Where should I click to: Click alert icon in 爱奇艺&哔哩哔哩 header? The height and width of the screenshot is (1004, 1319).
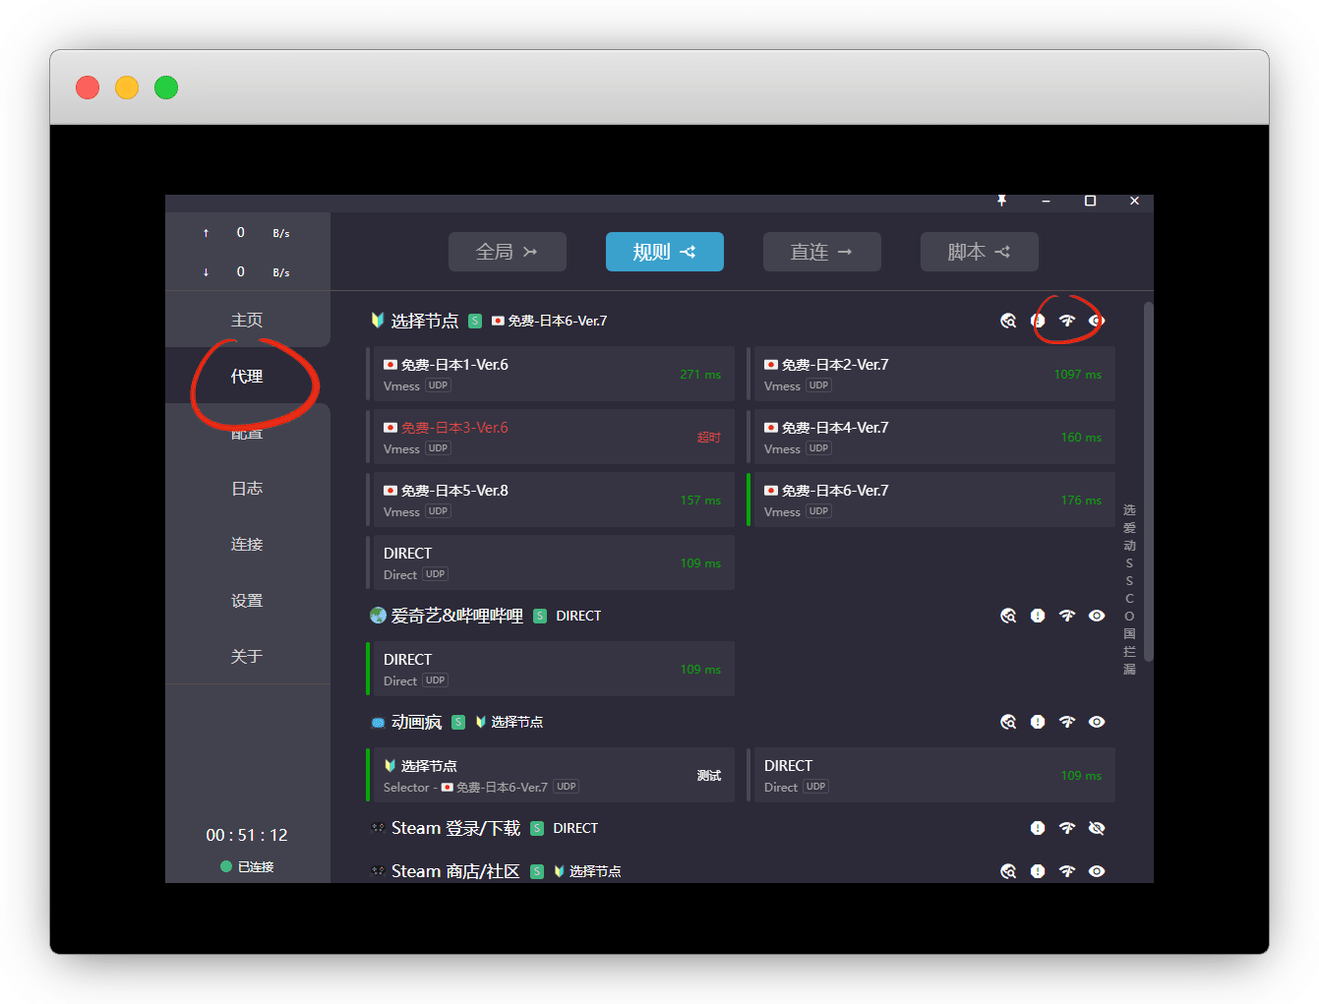1038,616
